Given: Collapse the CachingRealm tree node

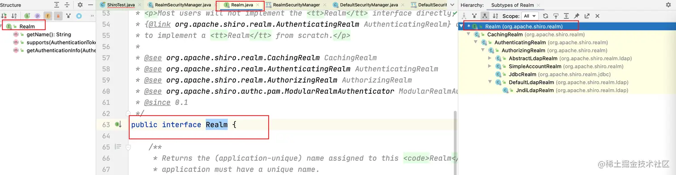Looking at the screenshot, I should pos(469,34).
